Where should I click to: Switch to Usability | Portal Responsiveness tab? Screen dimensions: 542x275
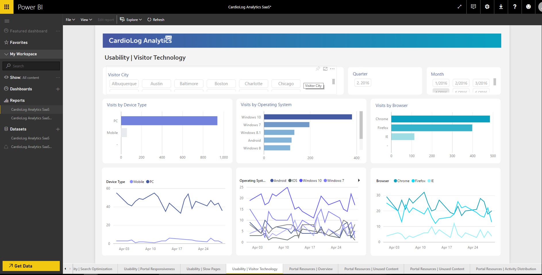[149, 269]
